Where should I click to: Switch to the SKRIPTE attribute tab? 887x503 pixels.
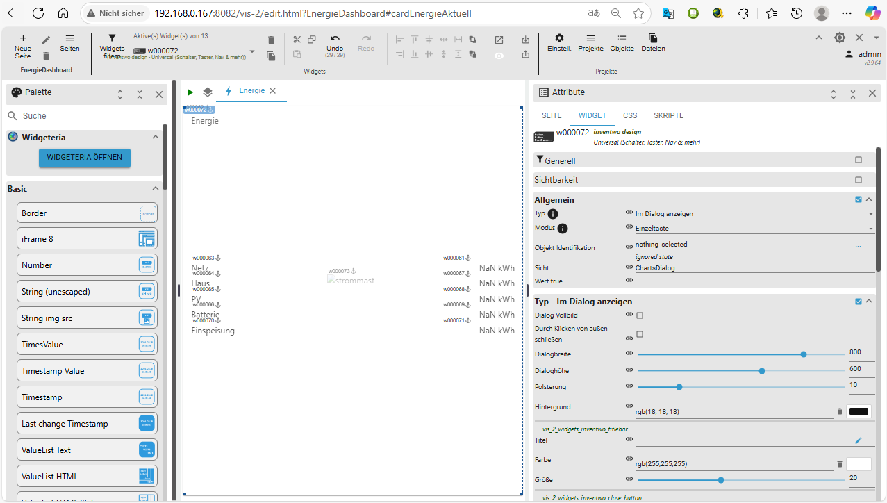pos(668,115)
